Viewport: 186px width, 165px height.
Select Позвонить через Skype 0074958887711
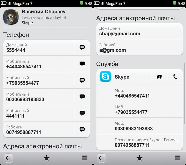140,142
